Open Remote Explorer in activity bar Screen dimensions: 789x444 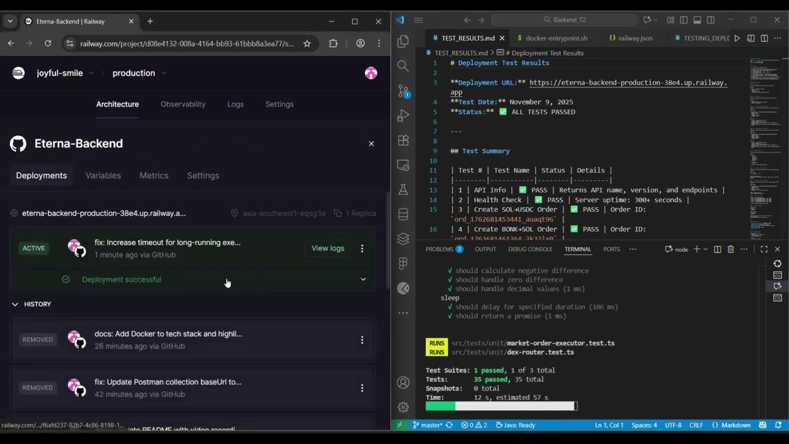[x=403, y=165]
